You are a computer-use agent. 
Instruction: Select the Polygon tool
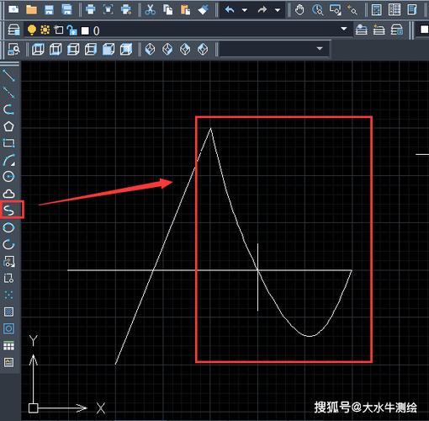pos(8,126)
